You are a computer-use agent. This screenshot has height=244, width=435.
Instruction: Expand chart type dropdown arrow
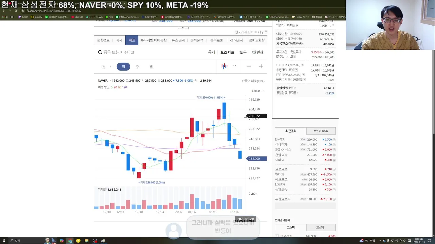pyautogui.click(x=234, y=66)
